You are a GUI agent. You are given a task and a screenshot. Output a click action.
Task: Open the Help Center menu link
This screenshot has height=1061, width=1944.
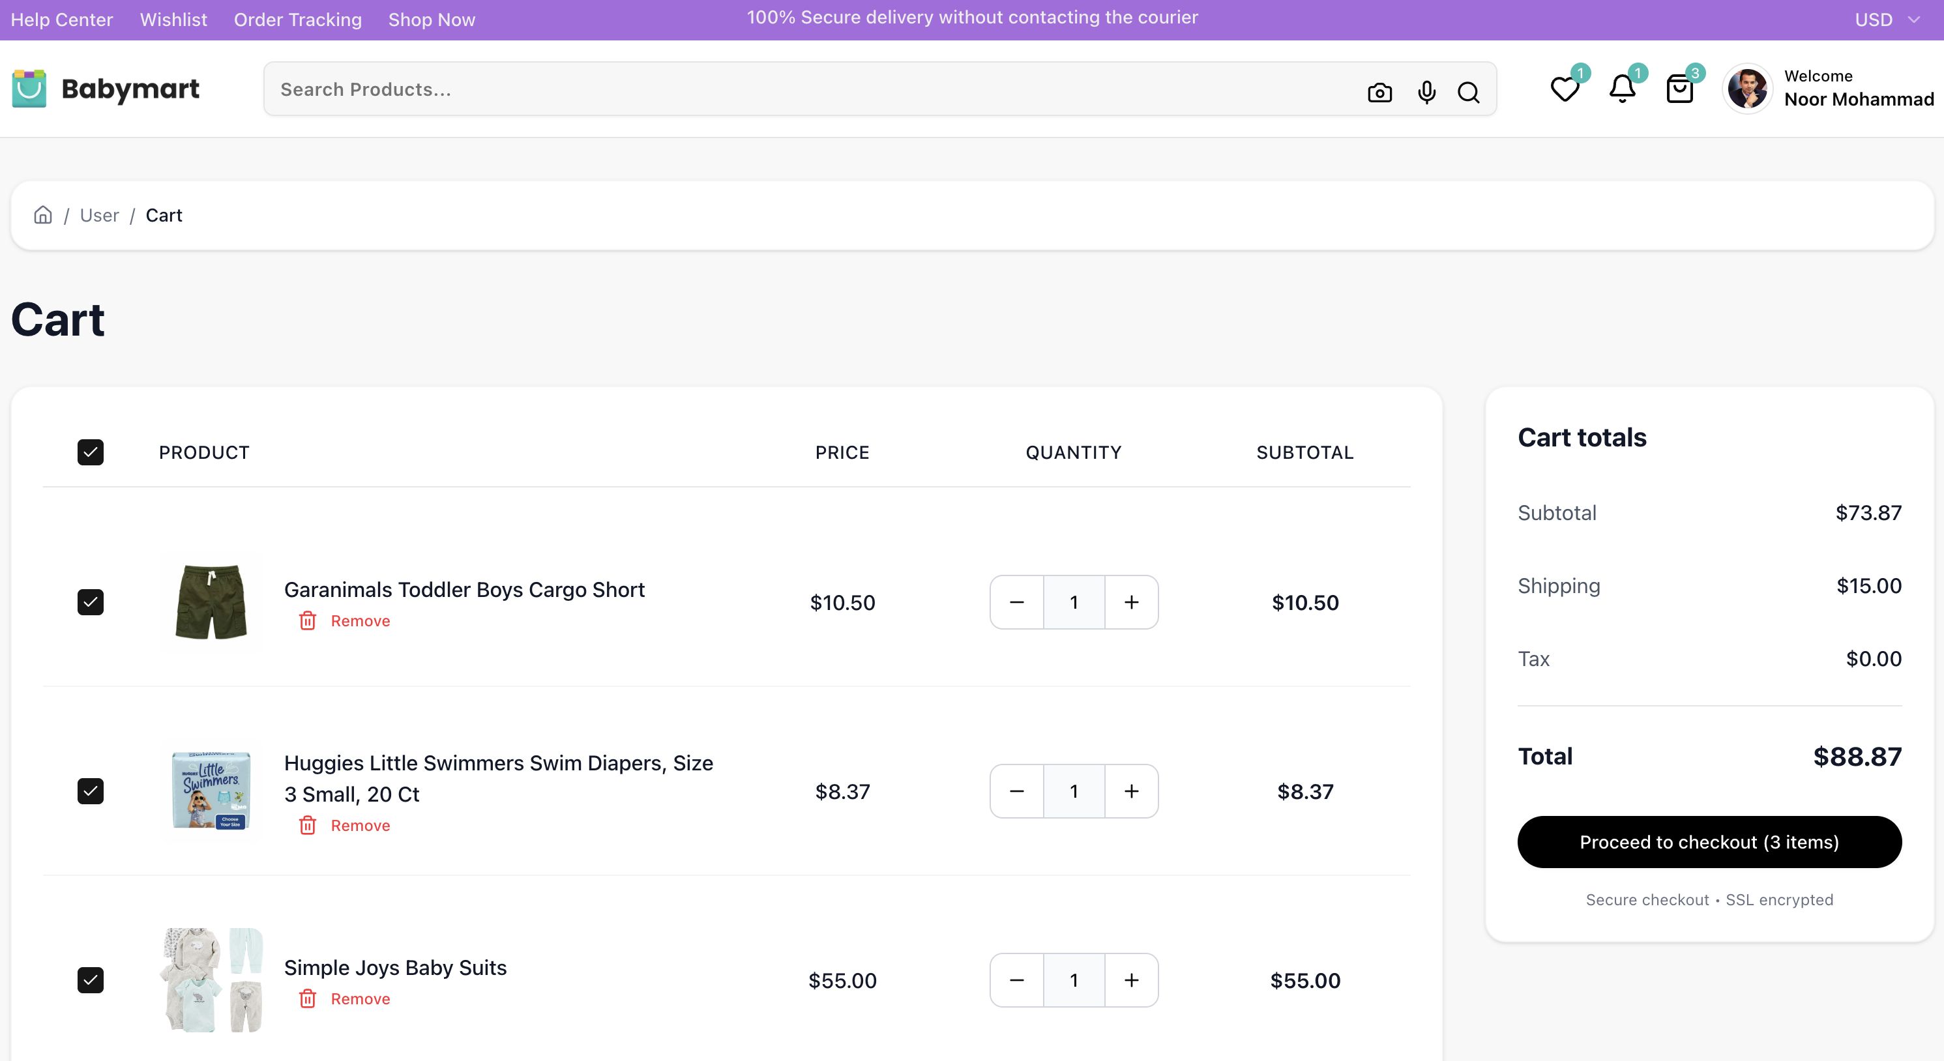tap(62, 20)
